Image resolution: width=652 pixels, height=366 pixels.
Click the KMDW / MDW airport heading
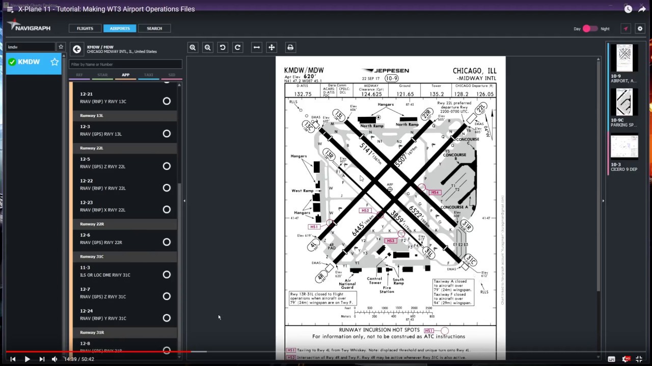100,47
